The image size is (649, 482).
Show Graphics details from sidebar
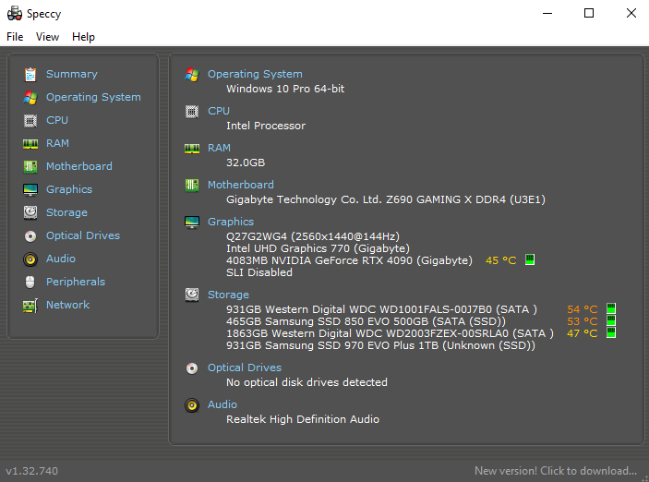coord(69,189)
